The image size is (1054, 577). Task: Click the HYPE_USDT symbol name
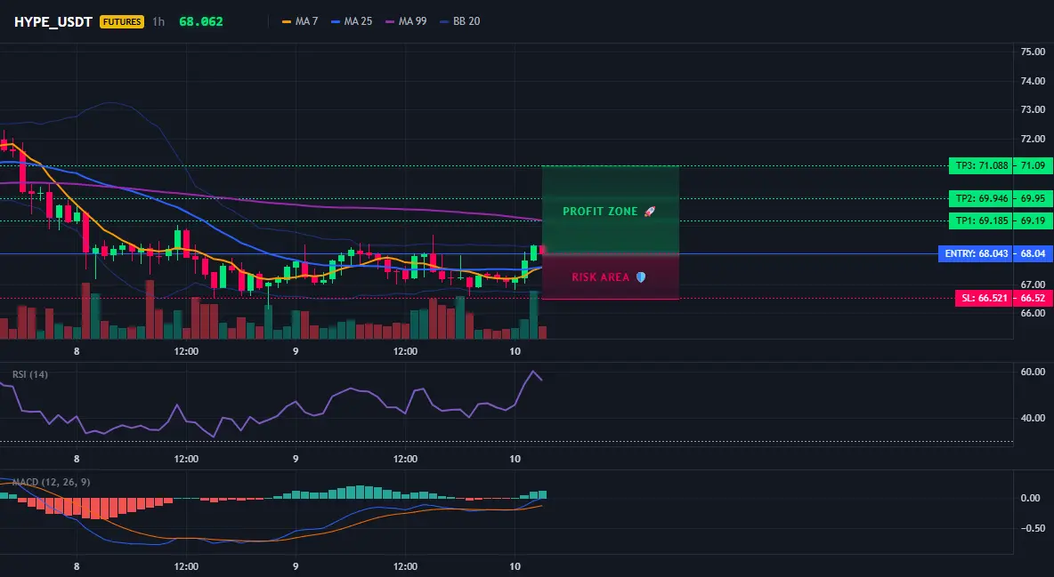pos(53,21)
